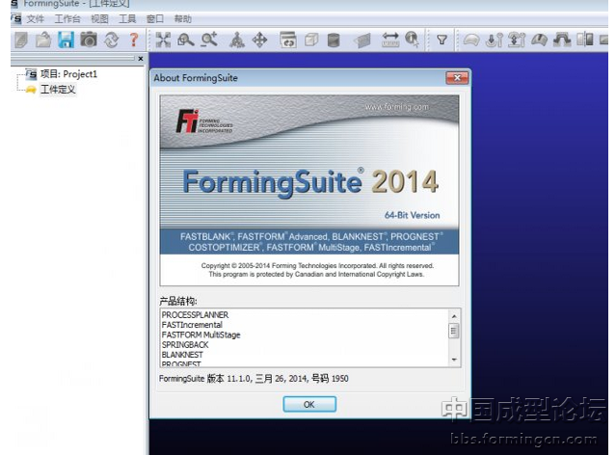This screenshot has width=616, height=455.
Task: Close the left project panel
Action: pyautogui.click(x=140, y=60)
